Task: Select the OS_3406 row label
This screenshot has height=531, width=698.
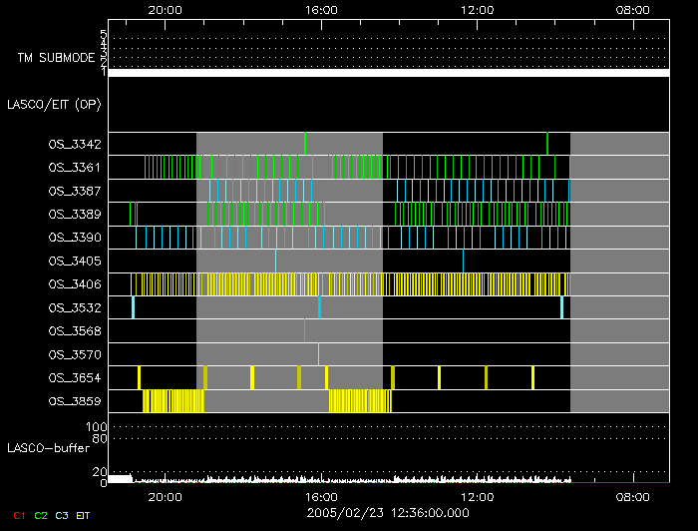Action: [x=74, y=283]
